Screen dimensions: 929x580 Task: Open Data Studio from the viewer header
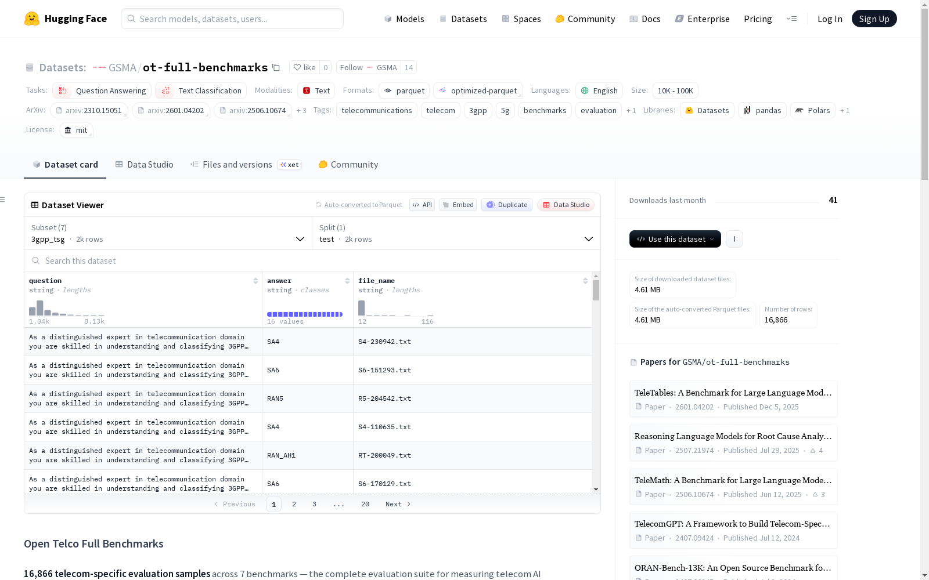click(566, 205)
